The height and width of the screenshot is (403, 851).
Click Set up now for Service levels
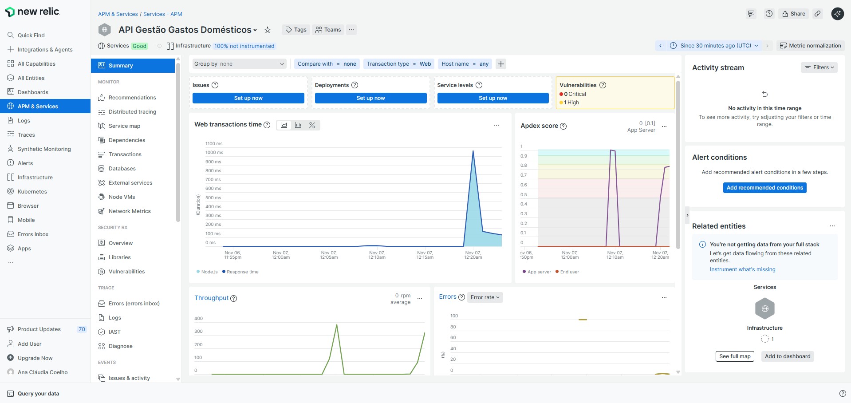tap(493, 98)
